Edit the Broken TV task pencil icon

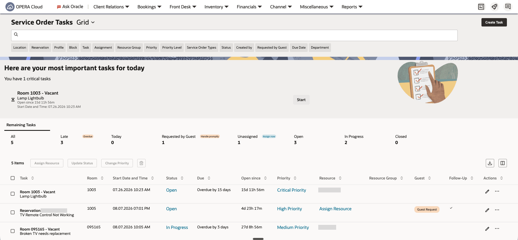pyautogui.click(x=487, y=229)
